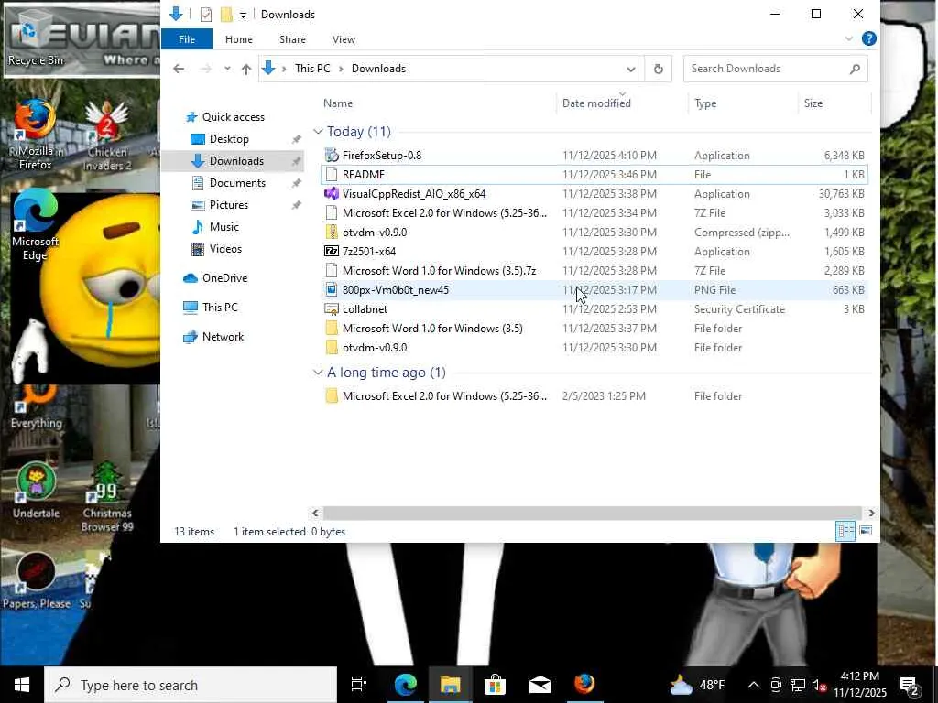Sort by the Name column header

point(338,103)
